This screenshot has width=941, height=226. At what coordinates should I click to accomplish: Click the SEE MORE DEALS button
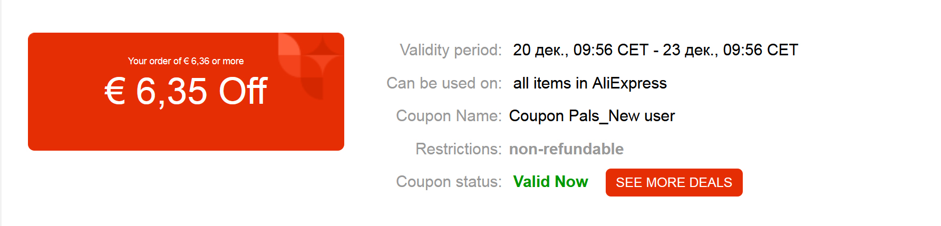tap(674, 182)
